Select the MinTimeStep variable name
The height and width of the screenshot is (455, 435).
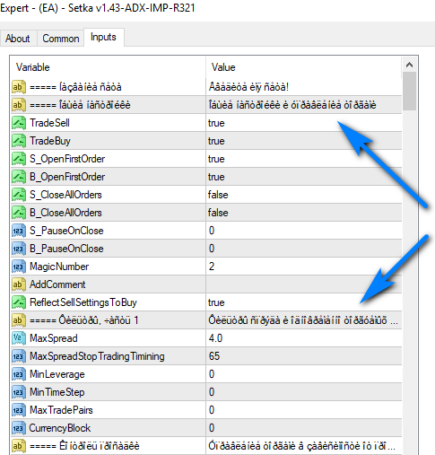tap(57, 392)
